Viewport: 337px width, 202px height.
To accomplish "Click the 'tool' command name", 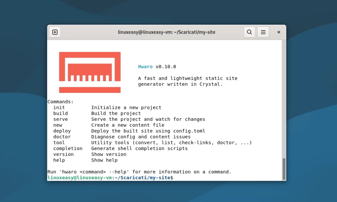I will click(x=59, y=143).
